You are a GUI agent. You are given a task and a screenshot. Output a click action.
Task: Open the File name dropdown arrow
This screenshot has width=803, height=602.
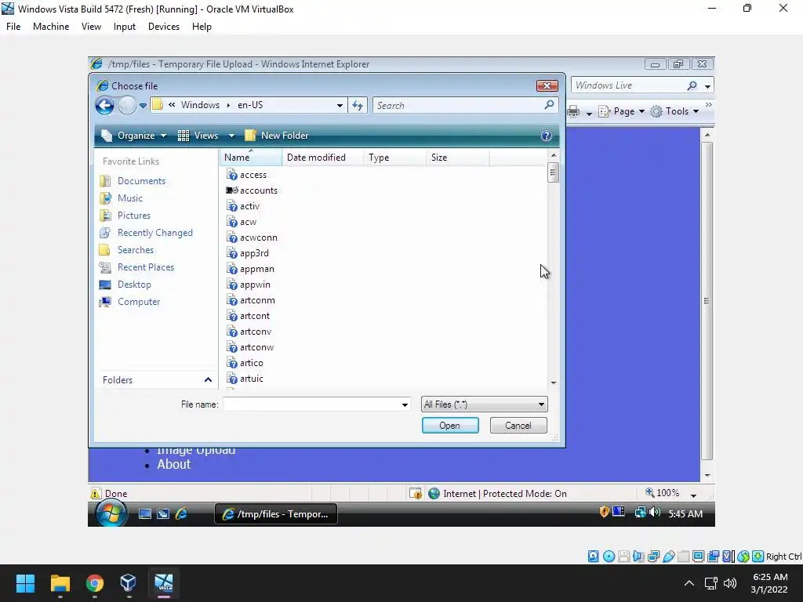[405, 405]
